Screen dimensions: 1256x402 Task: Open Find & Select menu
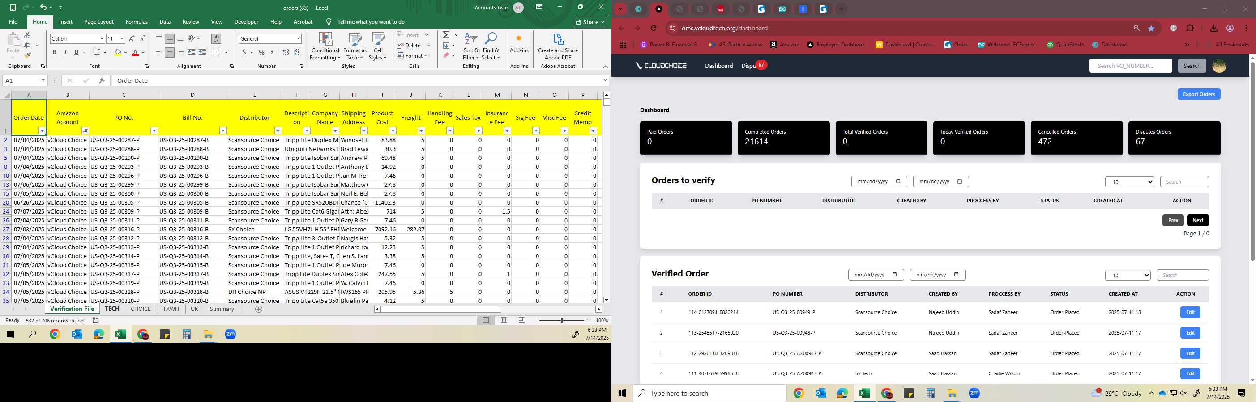[x=491, y=47]
